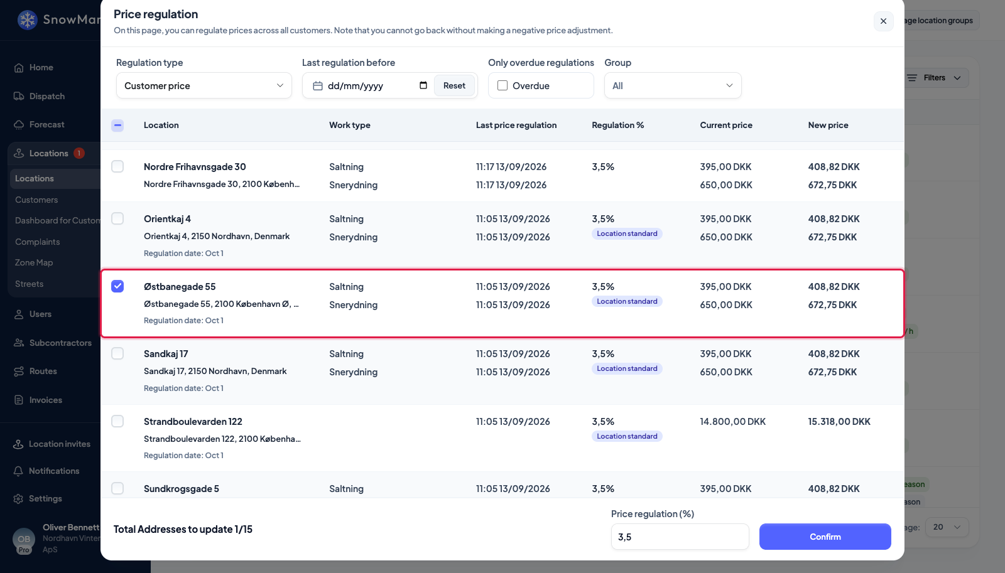This screenshot has width=1005, height=573.
Task: Select the Complaints submenu item
Action: click(x=38, y=242)
